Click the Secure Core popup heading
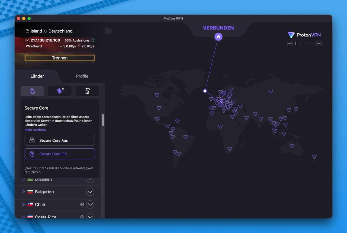This screenshot has width=347, height=233. tap(36, 108)
